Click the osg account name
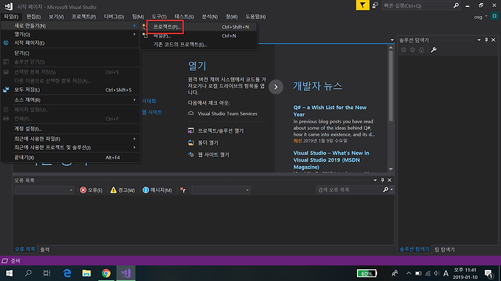The image size is (501, 281). 478,17
